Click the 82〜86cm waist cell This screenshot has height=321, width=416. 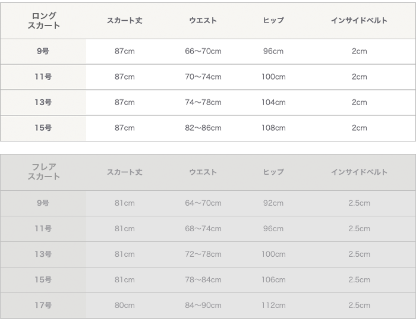click(203, 128)
